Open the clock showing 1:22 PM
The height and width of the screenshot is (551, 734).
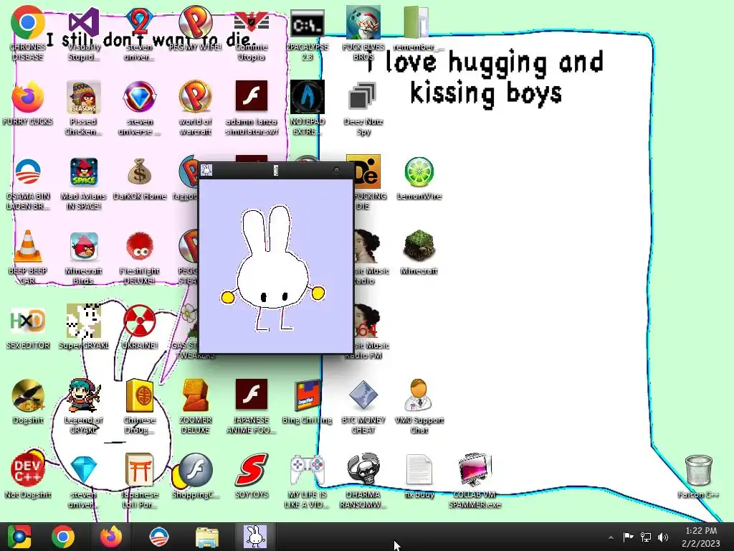(701, 537)
